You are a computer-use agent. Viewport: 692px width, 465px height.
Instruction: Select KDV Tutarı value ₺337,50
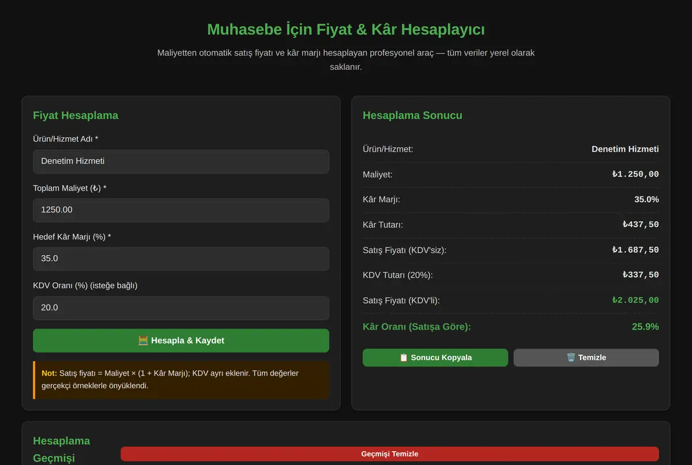click(x=641, y=275)
